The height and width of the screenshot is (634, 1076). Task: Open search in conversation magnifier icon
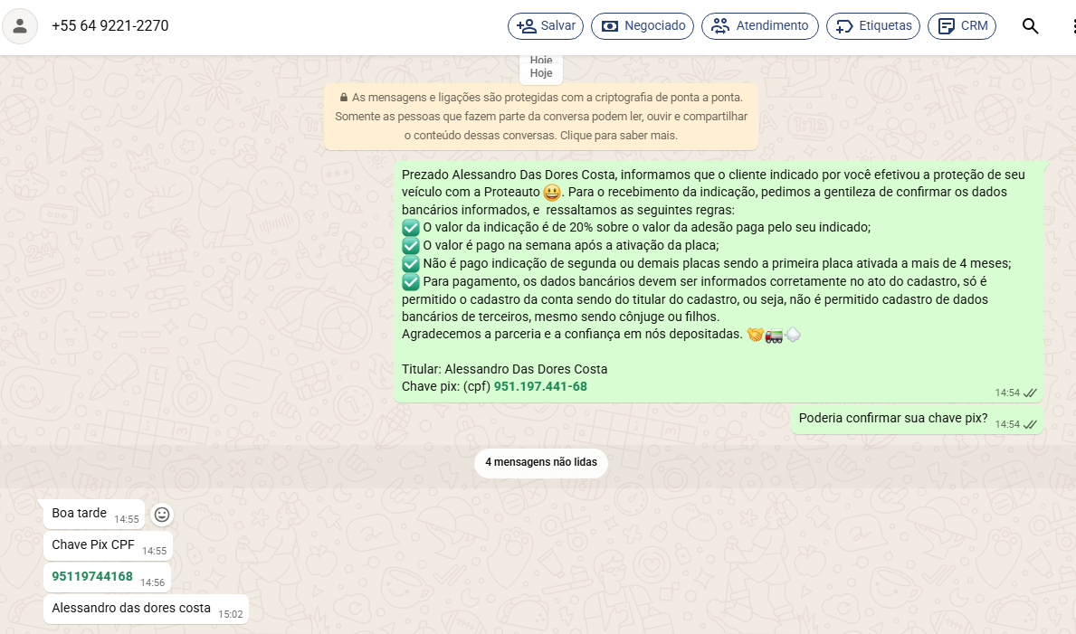[1030, 26]
